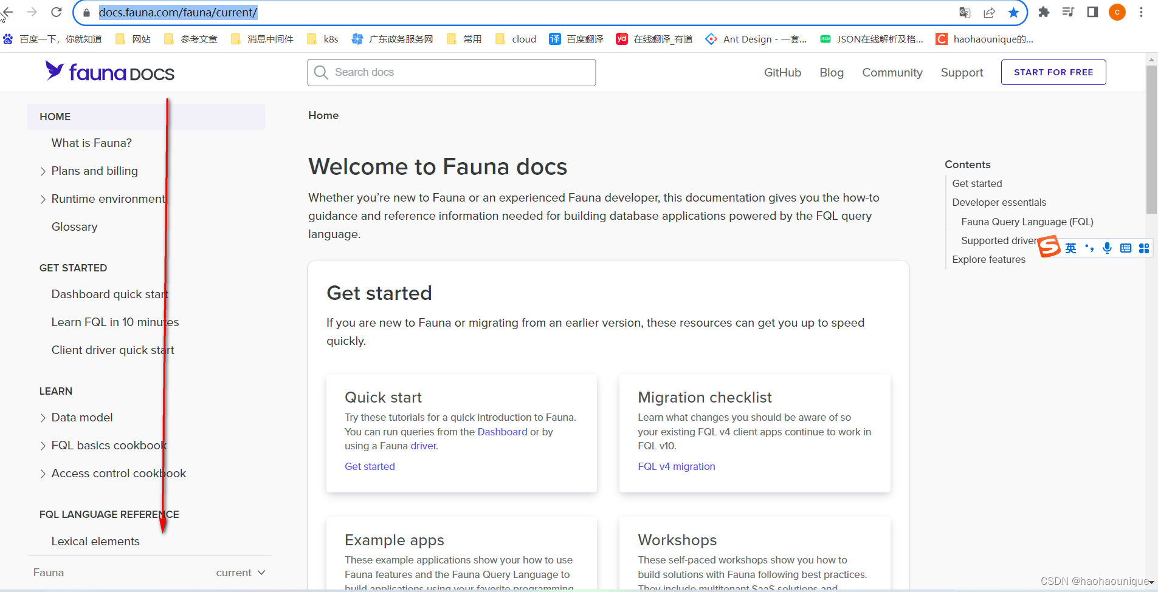Open Community in top navigation
This screenshot has width=1158, height=592.
(x=892, y=72)
